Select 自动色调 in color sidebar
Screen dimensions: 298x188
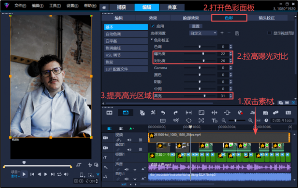tap(126, 34)
